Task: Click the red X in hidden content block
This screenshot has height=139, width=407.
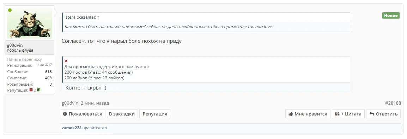Action: pos(66,61)
